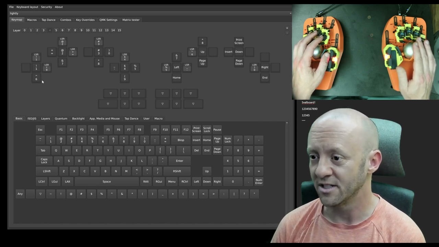This screenshot has width=439, height=247.
Task: Select the Print Screen key in keymap layout
Action: [x=239, y=42]
